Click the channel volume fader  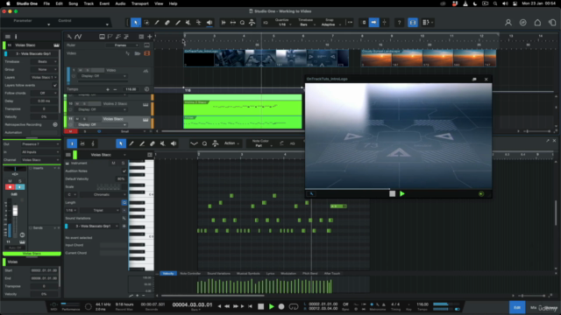[15, 211]
